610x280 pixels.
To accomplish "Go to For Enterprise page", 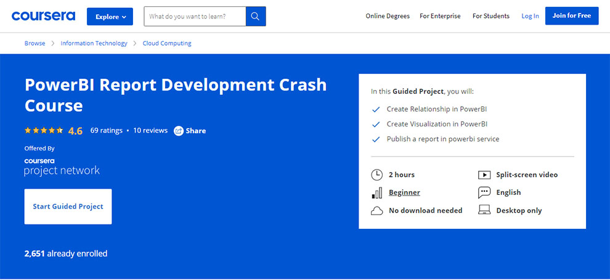I will 440,16.
